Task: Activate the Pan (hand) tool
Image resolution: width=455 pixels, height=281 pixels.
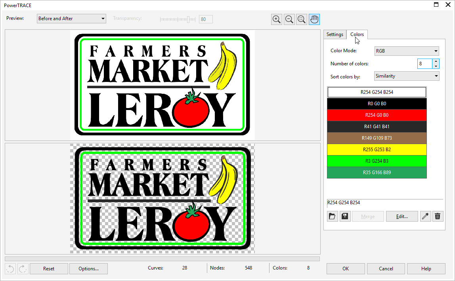Action: click(314, 19)
